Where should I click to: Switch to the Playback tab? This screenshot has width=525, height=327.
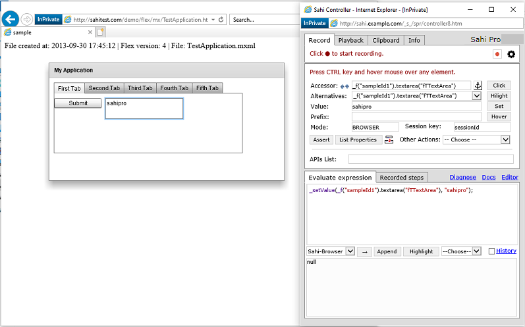coord(351,40)
